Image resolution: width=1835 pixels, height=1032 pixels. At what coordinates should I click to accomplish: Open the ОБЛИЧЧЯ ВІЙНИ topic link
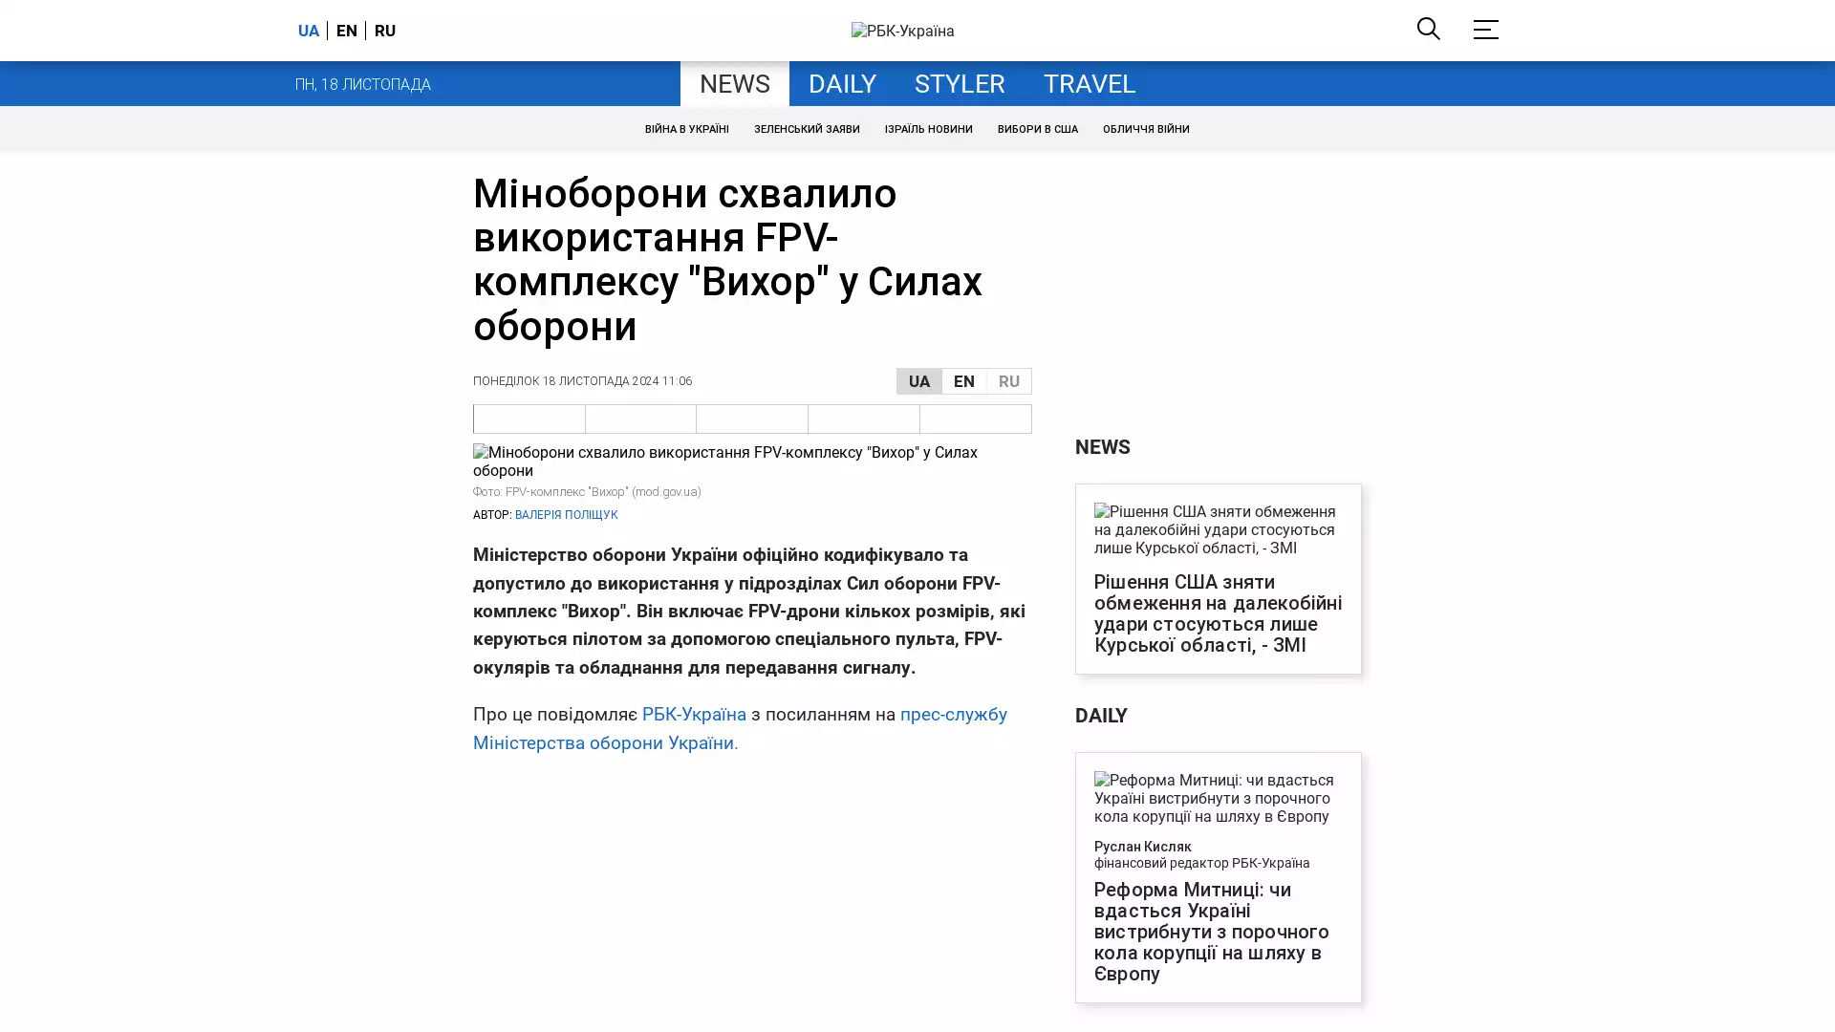tap(1145, 129)
